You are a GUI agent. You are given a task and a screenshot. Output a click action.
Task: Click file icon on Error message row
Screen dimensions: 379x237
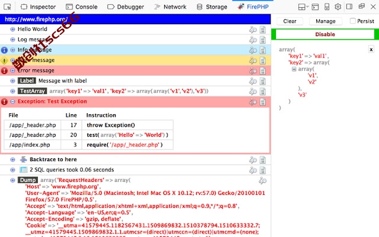[x=263, y=71]
